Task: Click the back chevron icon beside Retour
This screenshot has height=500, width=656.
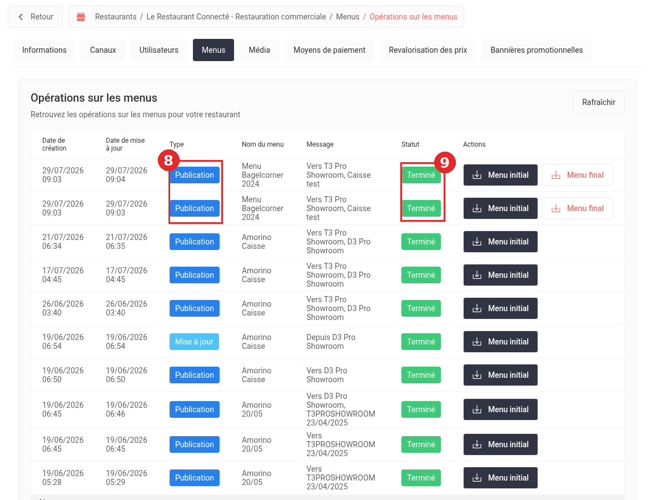Action: click(21, 17)
